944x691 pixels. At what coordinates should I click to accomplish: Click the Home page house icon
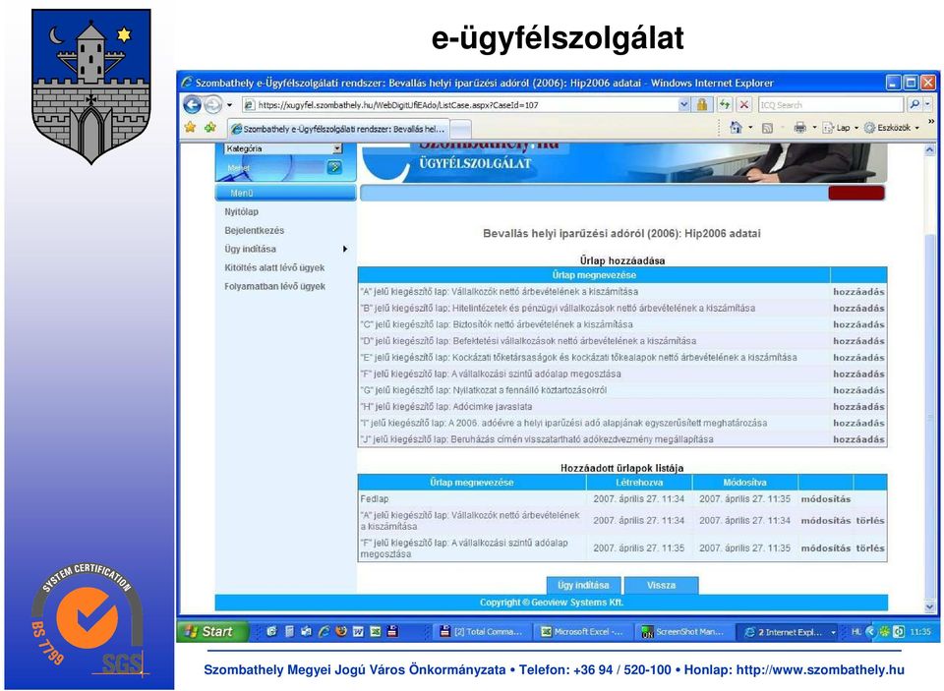736,127
